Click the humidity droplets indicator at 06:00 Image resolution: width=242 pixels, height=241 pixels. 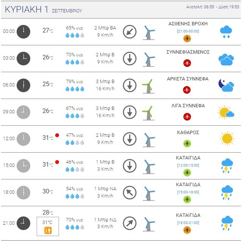[75, 89]
